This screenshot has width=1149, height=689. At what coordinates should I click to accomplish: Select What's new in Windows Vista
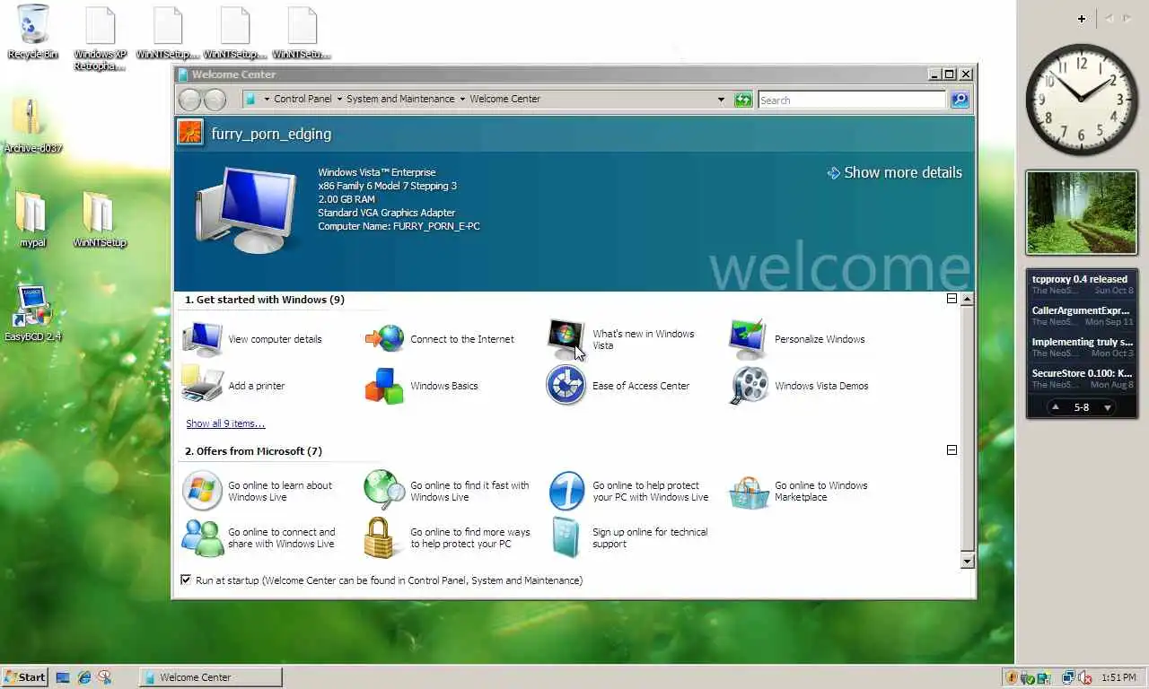622,339
